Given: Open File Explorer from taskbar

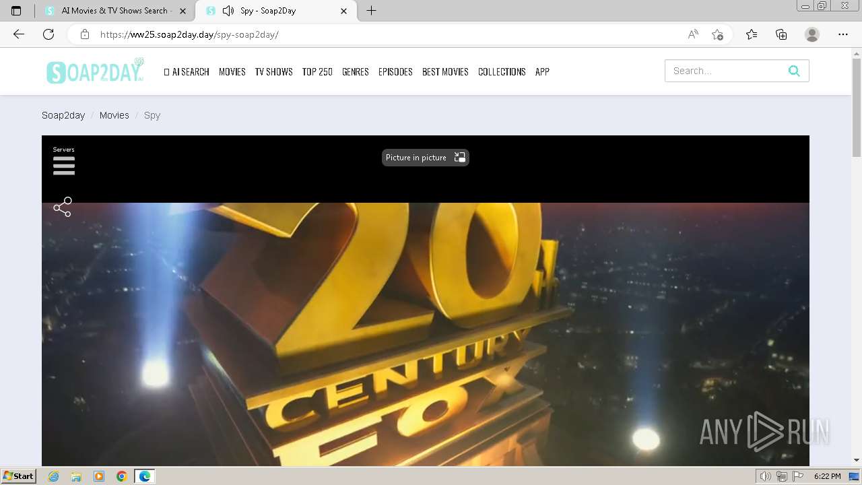Looking at the screenshot, I should 76,476.
